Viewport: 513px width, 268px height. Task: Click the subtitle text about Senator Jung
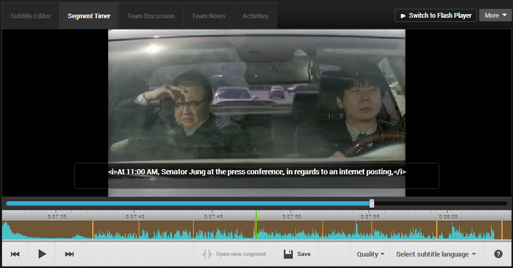(257, 172)
